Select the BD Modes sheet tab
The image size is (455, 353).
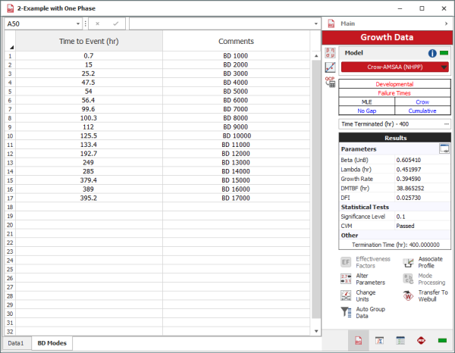tap(52, 343)
